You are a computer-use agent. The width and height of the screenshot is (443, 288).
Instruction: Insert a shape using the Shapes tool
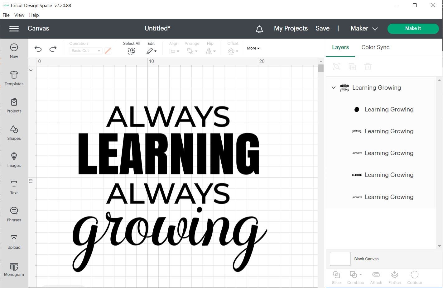tap(14, 132)
